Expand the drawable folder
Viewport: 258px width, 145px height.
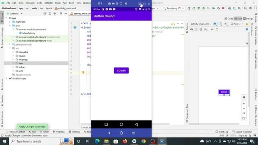click(13, 52)
